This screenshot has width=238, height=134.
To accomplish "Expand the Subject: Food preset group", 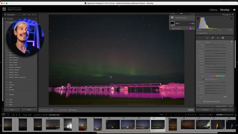I will 7,65.
